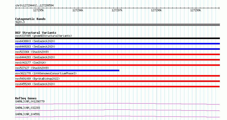Click the 127298k ruler tick label
Screen dimensions: 227x120
156,10
